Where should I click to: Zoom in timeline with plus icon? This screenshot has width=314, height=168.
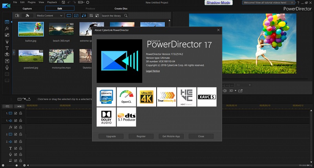24,165
